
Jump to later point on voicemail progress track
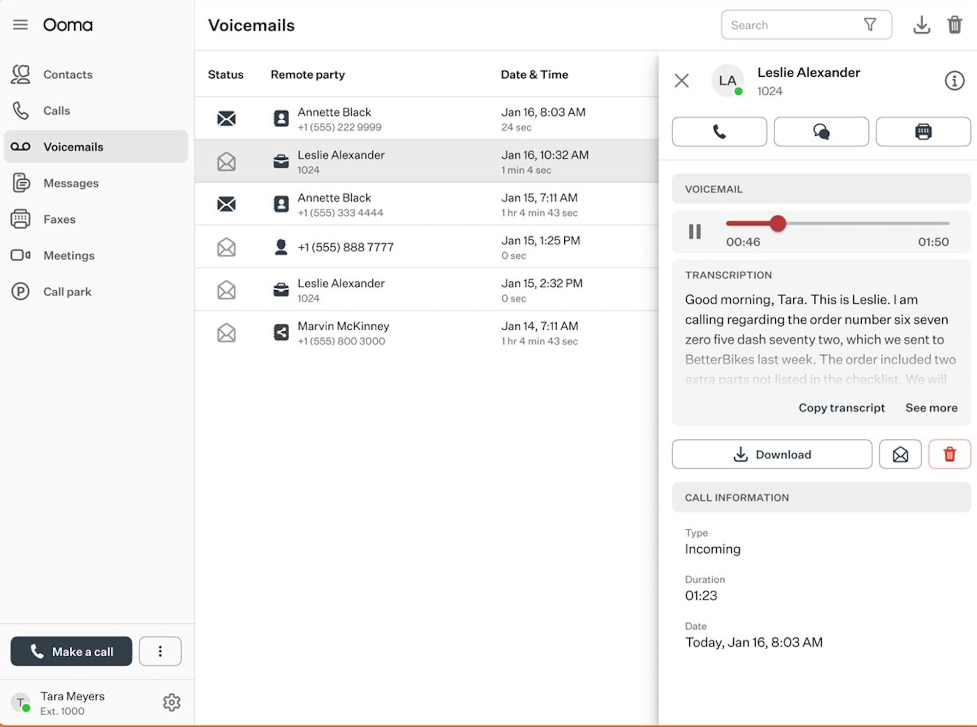coord(868,223)
